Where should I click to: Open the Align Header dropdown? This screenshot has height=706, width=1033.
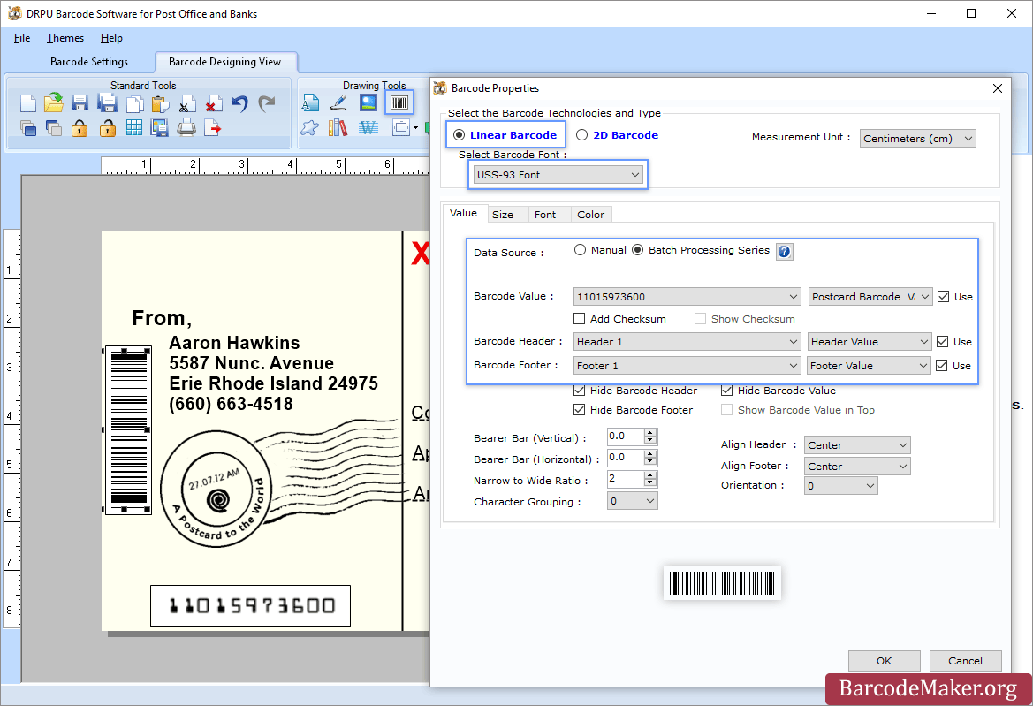(x=858, y=445)
